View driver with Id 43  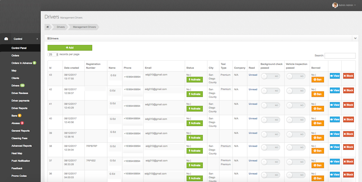point(335,76)
